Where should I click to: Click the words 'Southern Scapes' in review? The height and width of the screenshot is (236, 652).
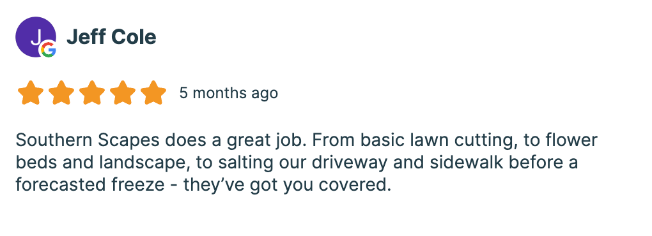(x=88, y=141)
